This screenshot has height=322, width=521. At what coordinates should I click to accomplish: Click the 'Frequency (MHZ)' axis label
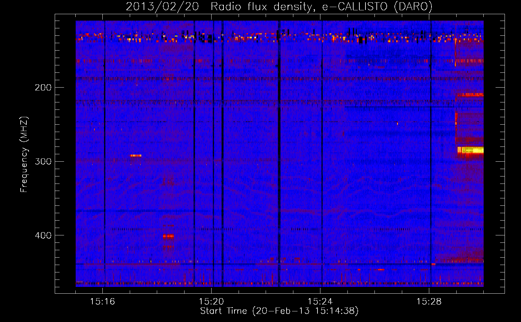(x=24, y=154)
